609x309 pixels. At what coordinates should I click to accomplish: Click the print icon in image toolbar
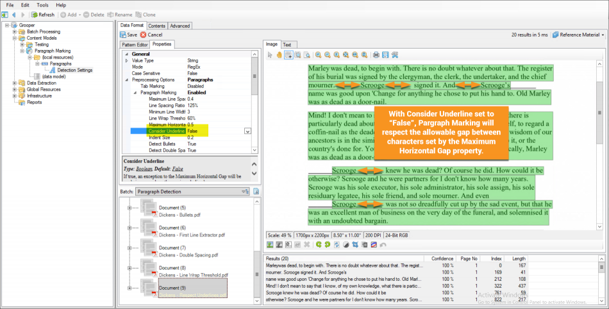(376, 55)
